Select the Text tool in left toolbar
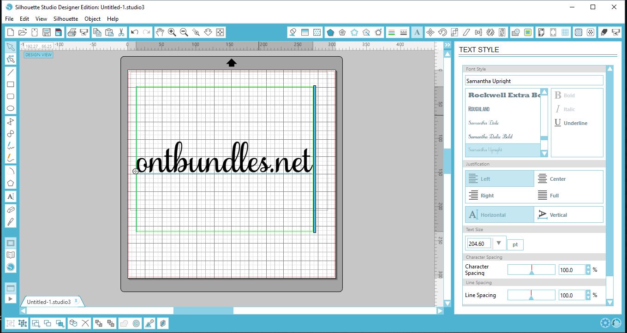The image size is (627, 333). (x=11, y=196)
